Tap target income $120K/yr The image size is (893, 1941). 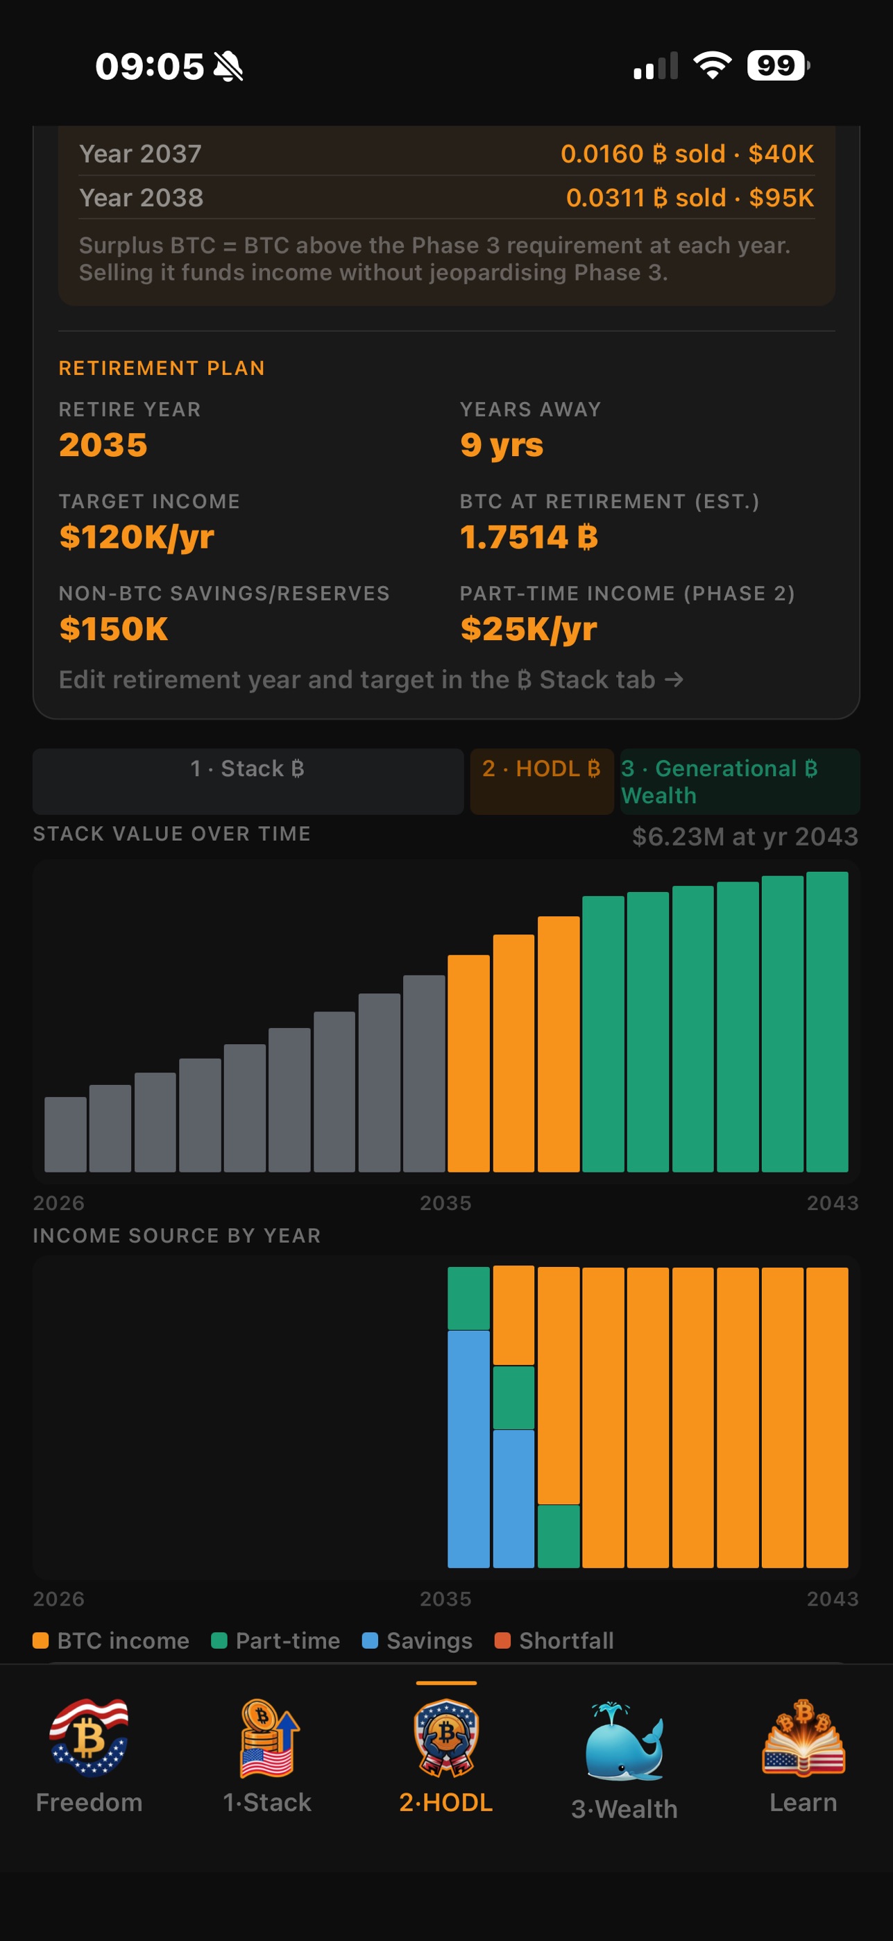[136, 537]
